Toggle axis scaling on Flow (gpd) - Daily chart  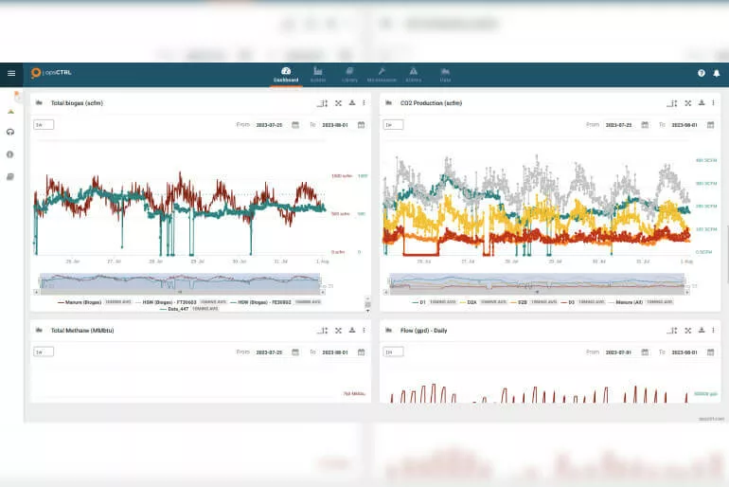click(x=672, y=331)
